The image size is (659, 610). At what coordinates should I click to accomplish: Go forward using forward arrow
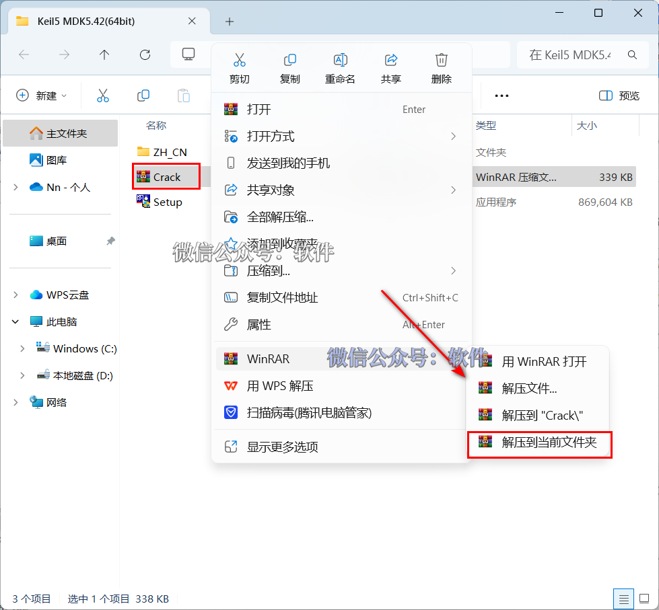coord(65,54)
